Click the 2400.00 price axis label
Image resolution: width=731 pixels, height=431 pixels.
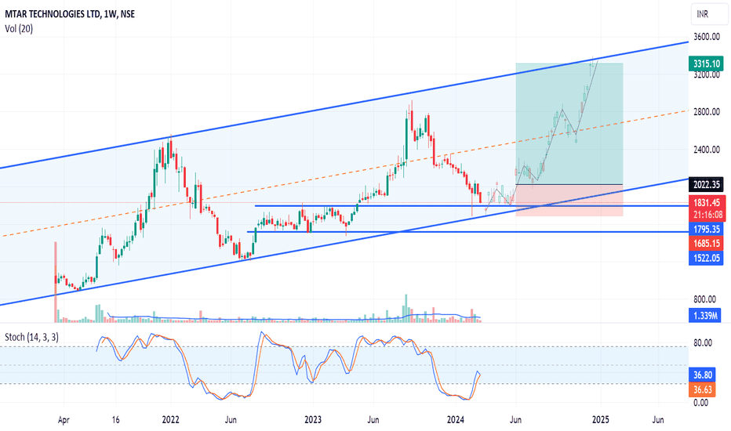click(x=706, y=150)
